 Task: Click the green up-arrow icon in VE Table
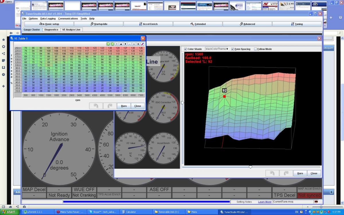coord(108,44)
